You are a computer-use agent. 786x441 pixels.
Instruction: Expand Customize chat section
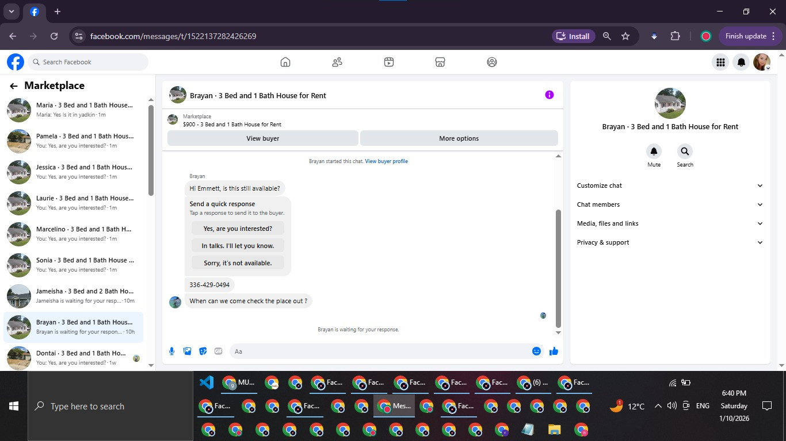click(670, 185)
